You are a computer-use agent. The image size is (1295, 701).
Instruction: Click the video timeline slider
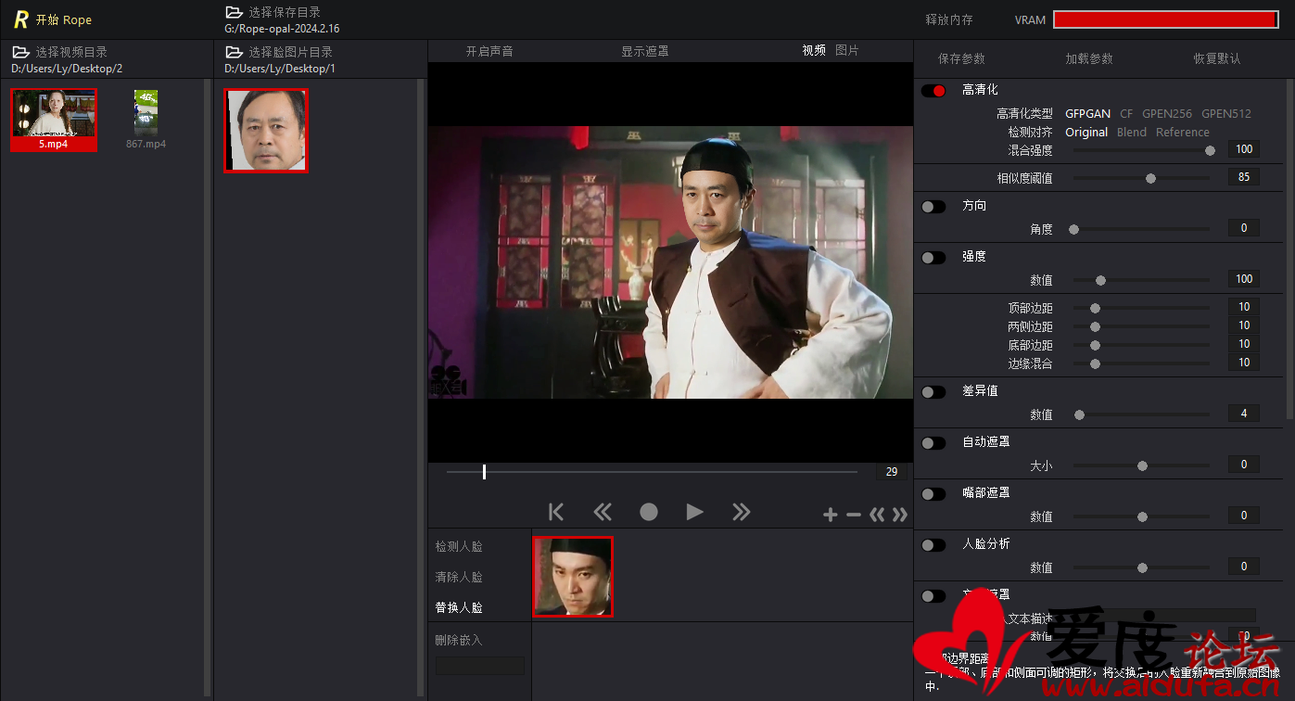pos(652,472)
